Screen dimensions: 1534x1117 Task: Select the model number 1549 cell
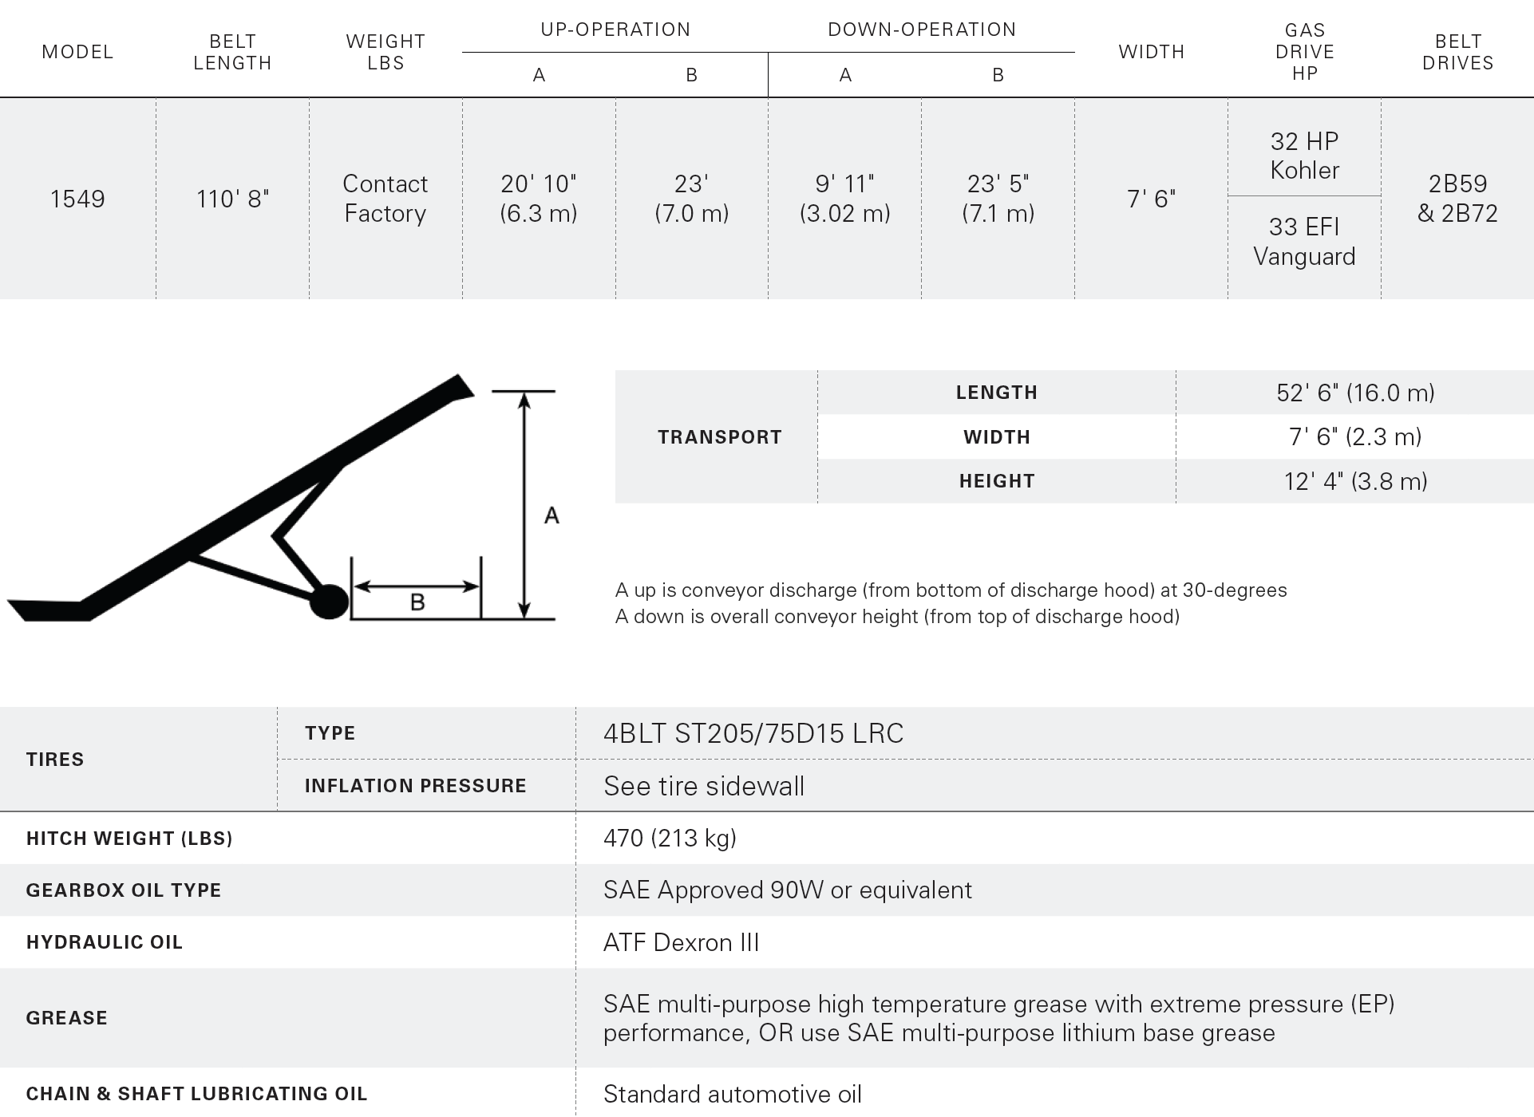pos(77,199)
